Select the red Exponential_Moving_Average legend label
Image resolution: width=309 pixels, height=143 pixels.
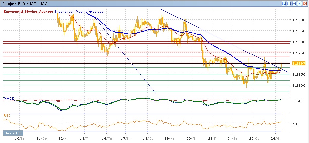pyautogui.click(x=28, y=12)
